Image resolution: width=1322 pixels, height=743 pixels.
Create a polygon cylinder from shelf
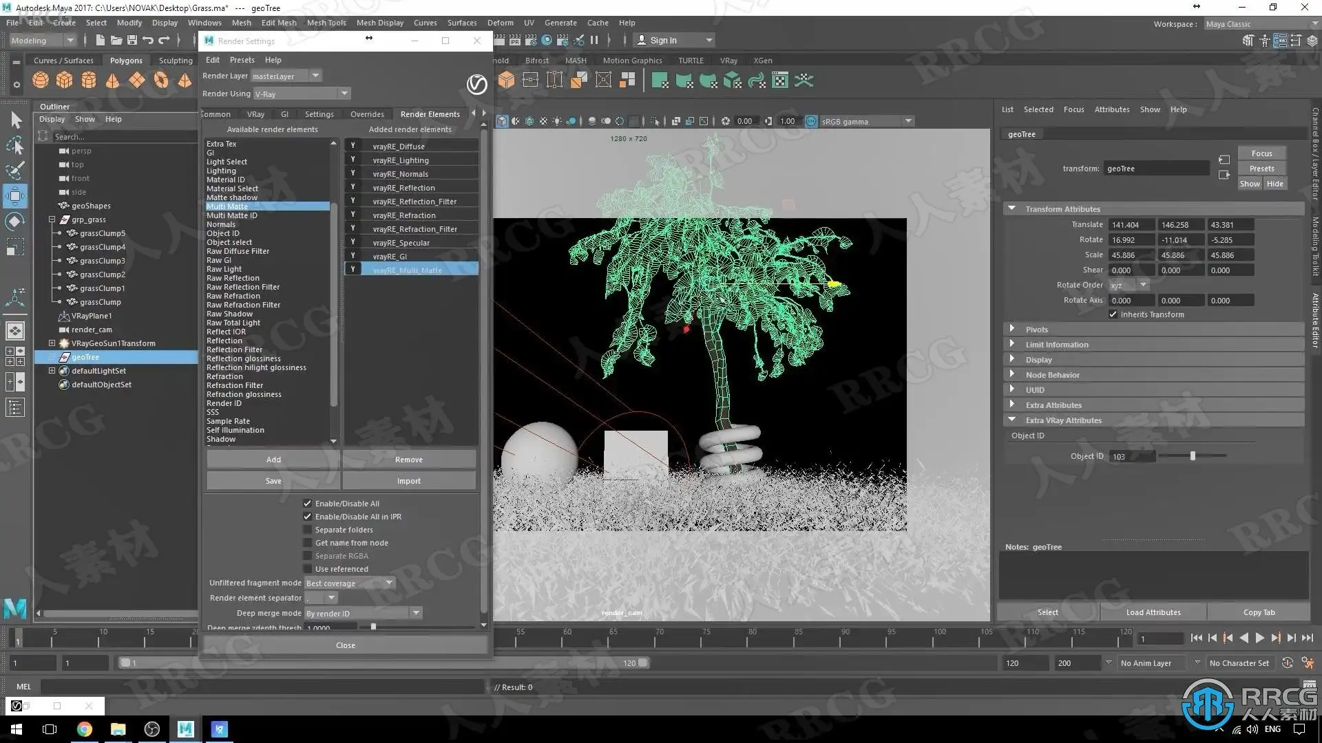click(89, 80)
